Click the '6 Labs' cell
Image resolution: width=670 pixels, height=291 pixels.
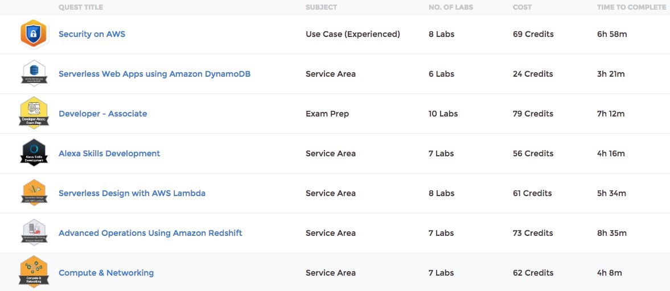(x=441, y=74)
